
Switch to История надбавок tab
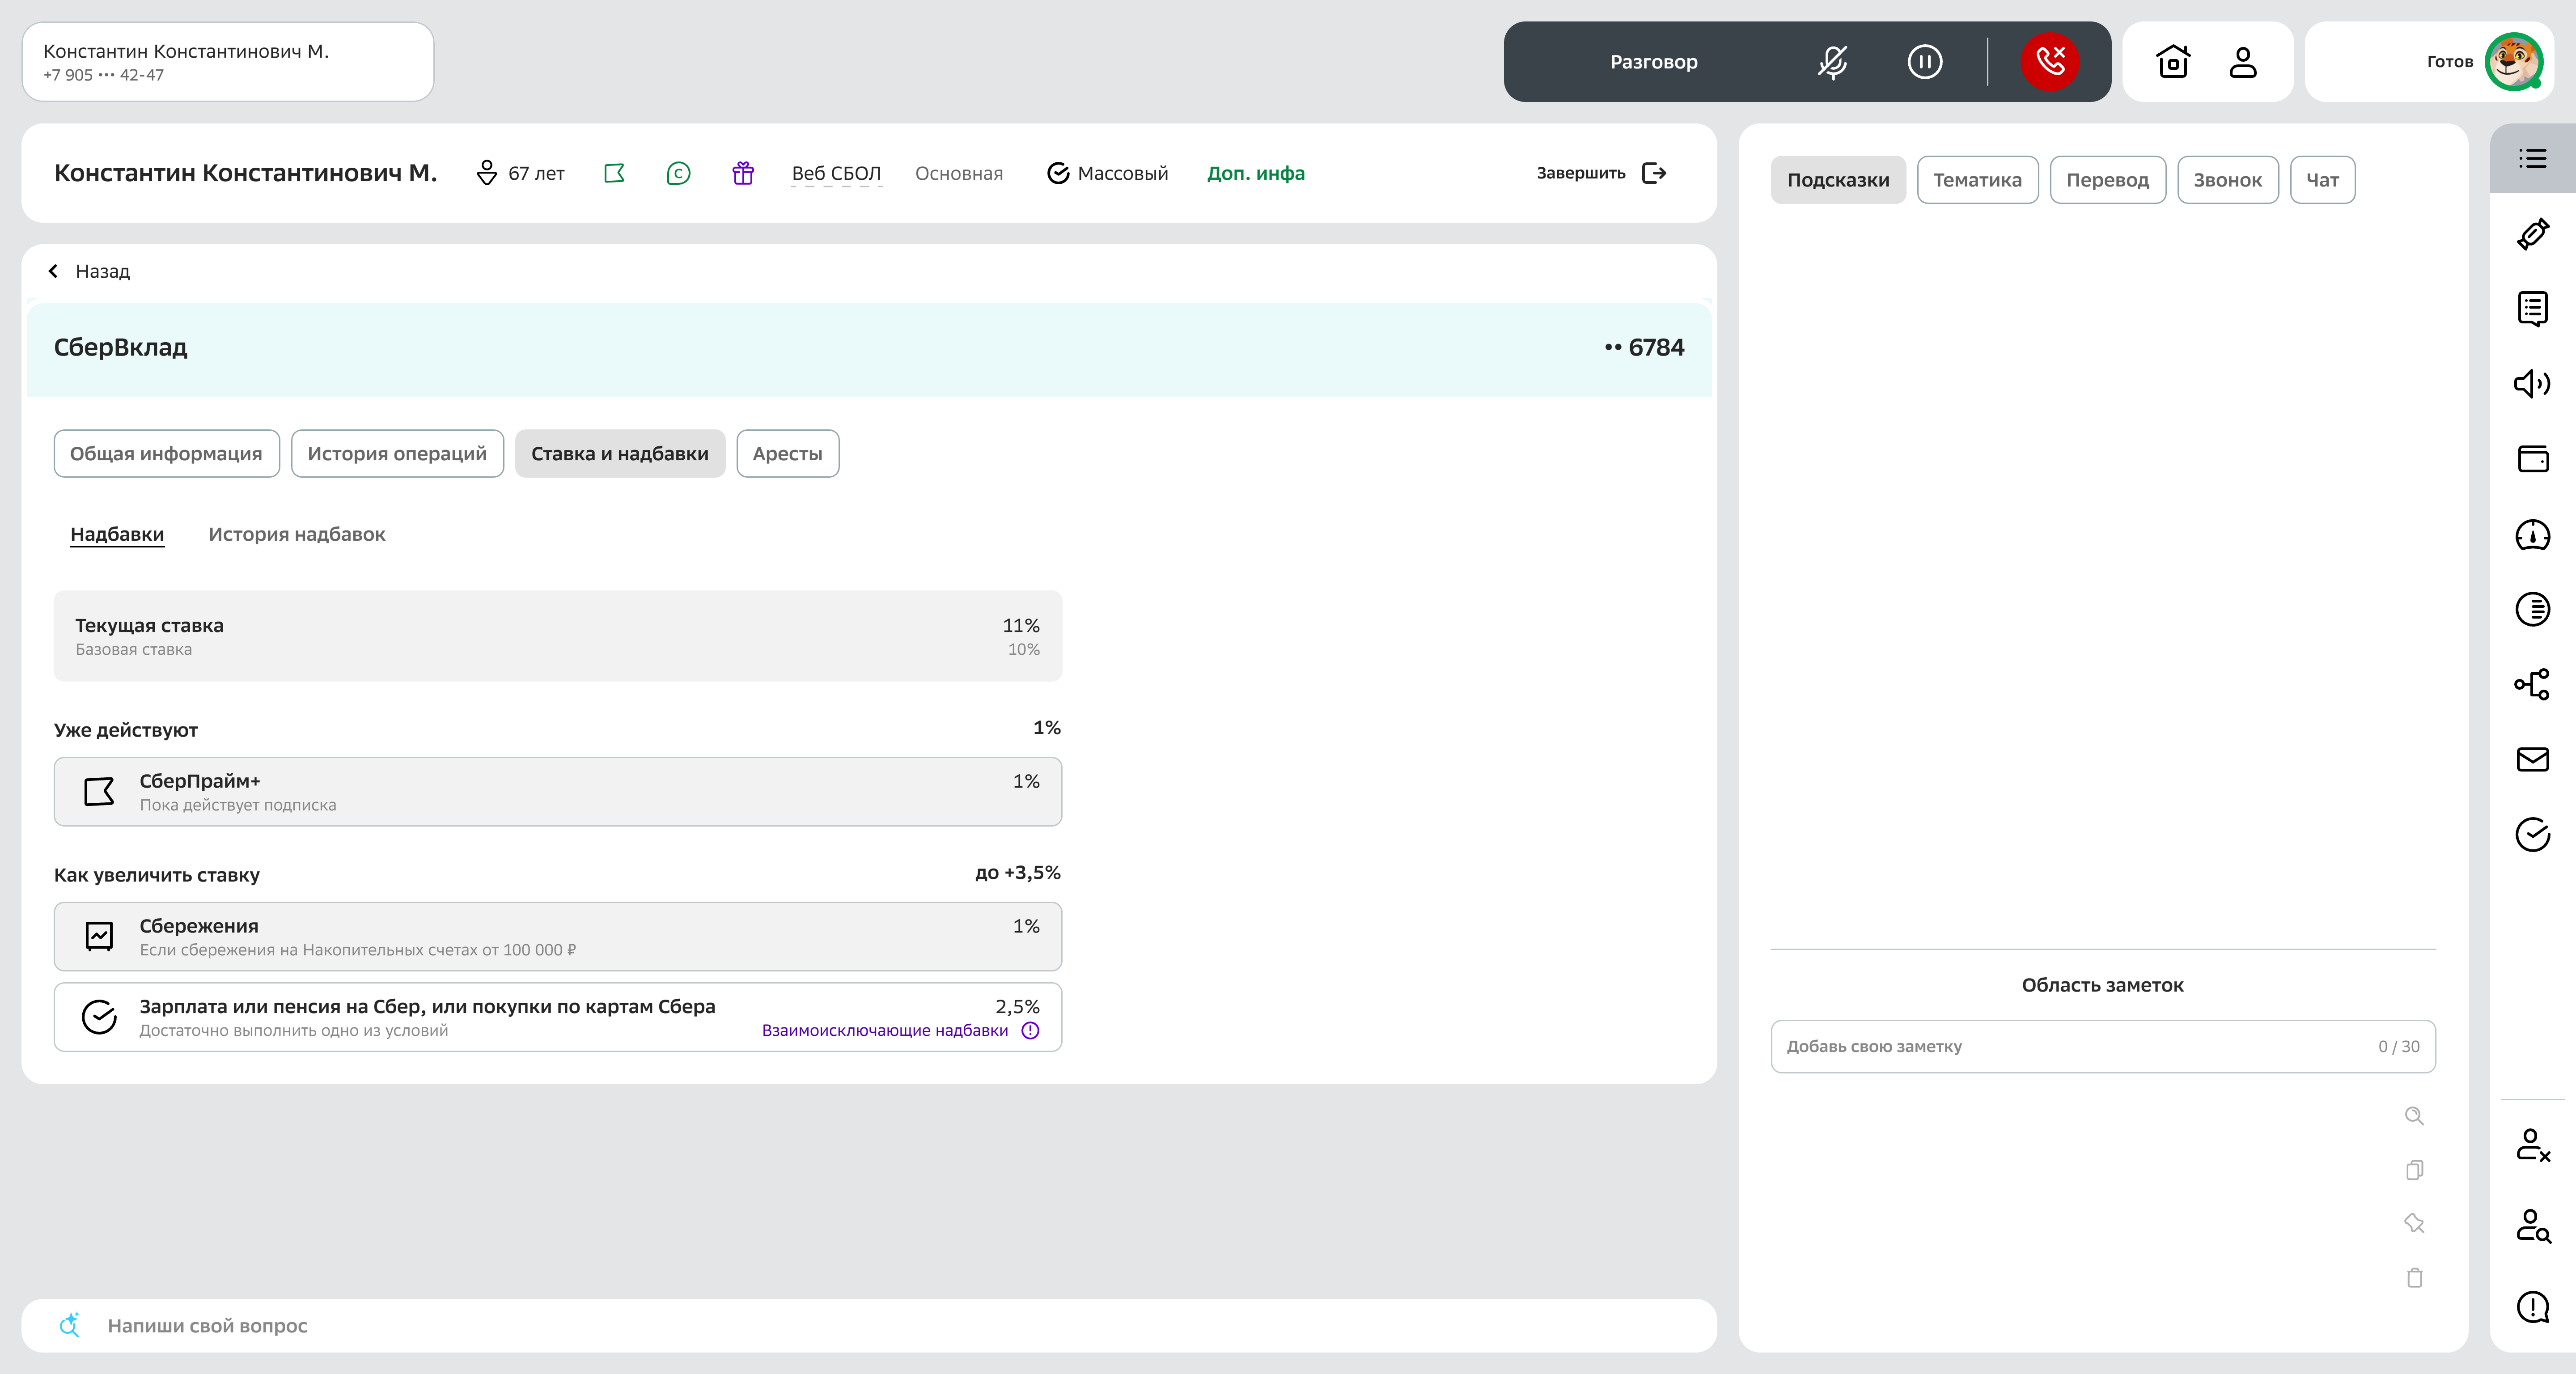[296, 534]
